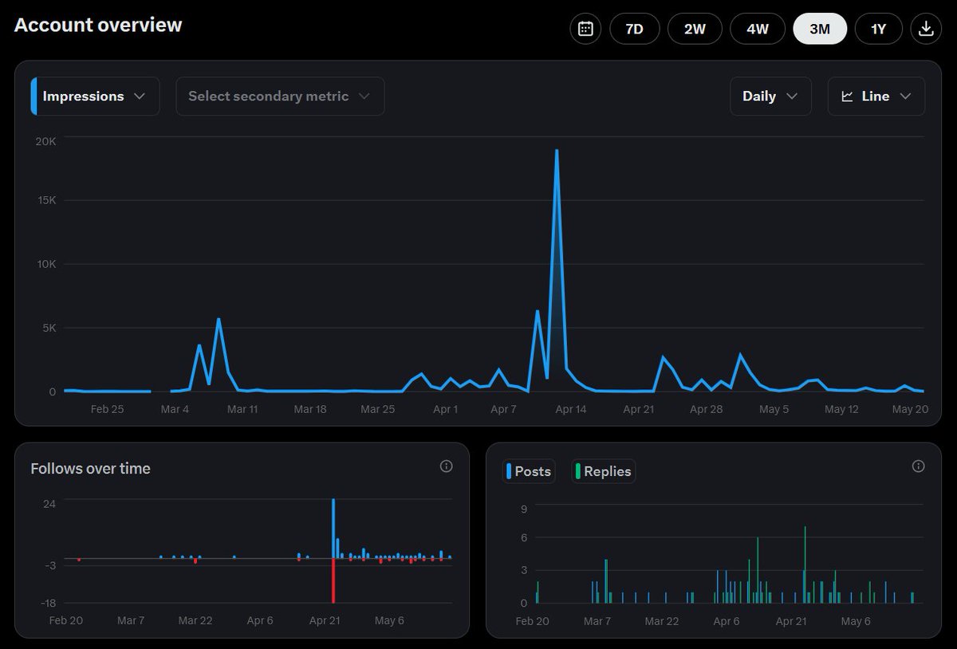
Task: Select the 2W time range
Action: [695, 29]
